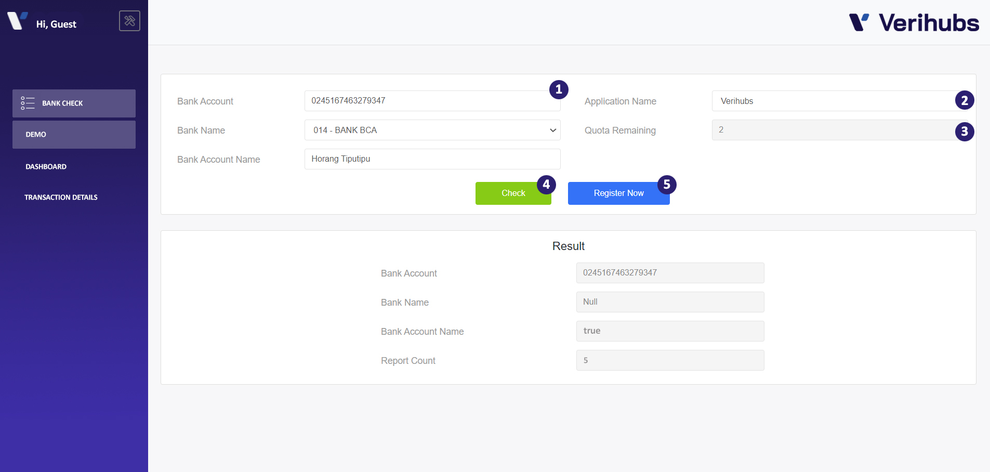Image resolution: width=990 pixels, height=472 pixels.
Task: Click the Bank Account Name input field
Action: pos(432,159)
